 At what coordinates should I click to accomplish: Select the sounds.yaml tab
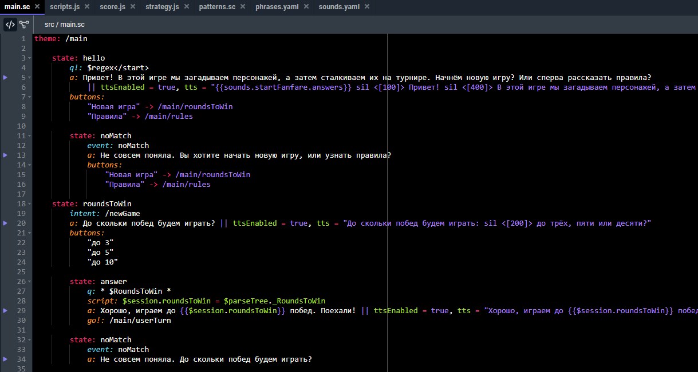[340, 7]
